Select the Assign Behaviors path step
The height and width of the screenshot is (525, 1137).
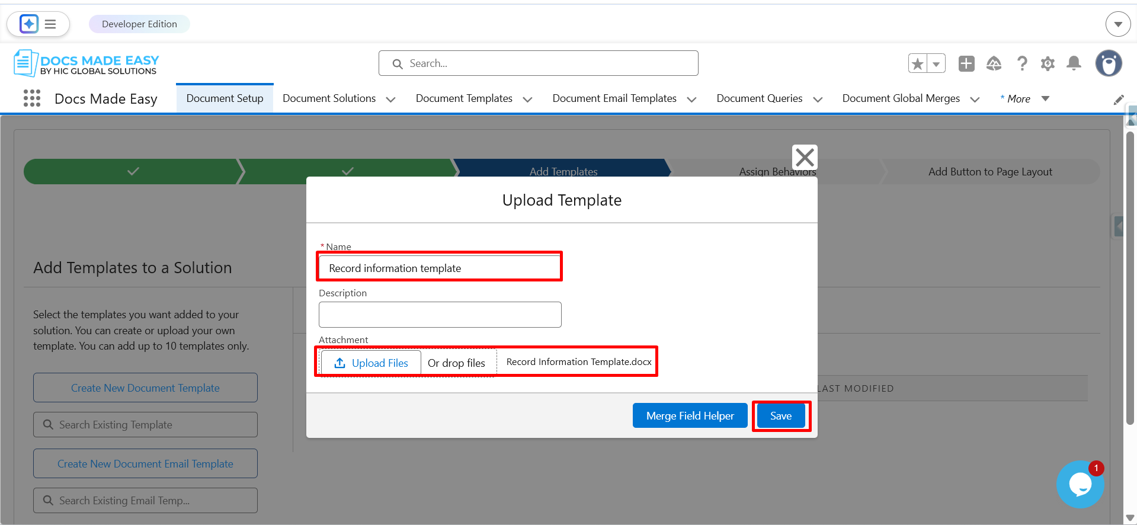point(777,172)
